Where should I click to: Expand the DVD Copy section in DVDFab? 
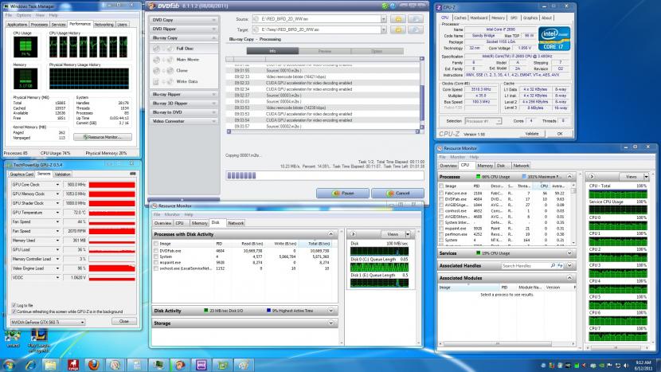click(184, 20)
